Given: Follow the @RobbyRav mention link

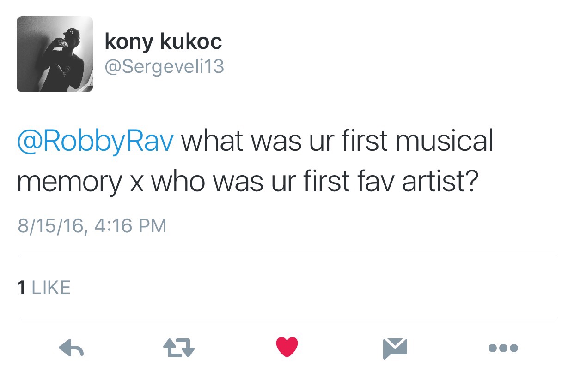Looking at the screenshot, I should 95,142.
